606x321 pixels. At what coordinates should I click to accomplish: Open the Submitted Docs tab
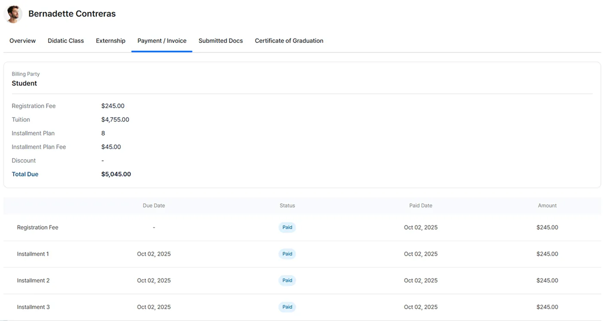[x=220, y=41]
